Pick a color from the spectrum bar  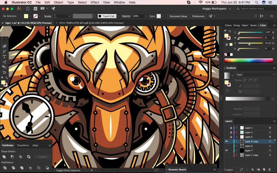248,61
